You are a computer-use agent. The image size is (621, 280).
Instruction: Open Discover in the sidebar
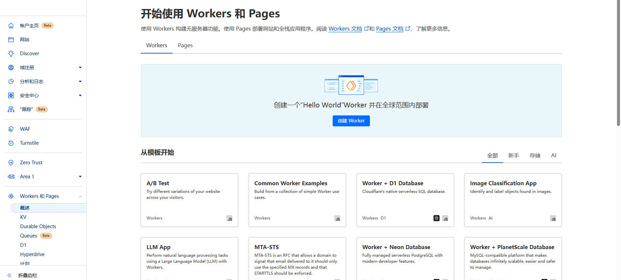point(29,53)
